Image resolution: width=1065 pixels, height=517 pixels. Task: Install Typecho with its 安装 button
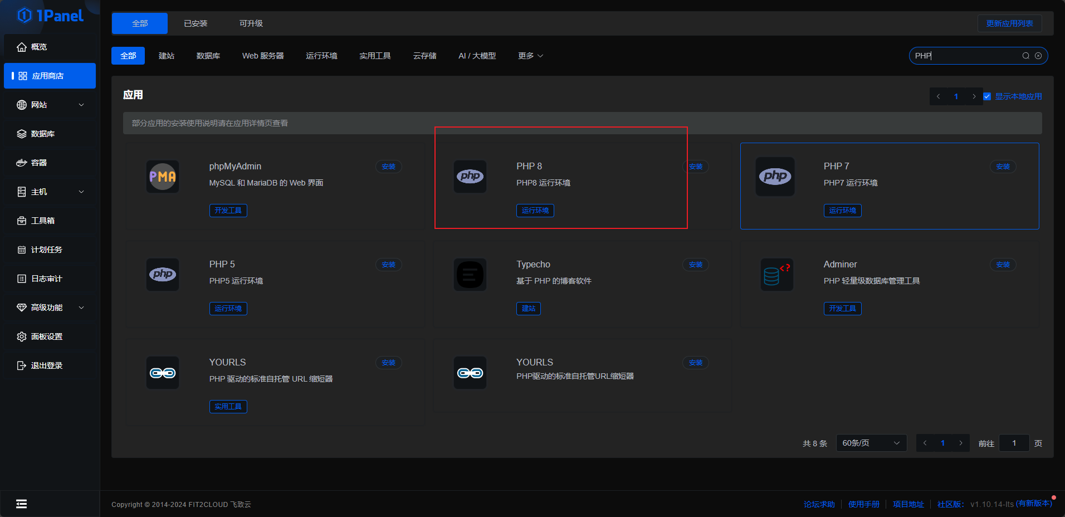696,265
